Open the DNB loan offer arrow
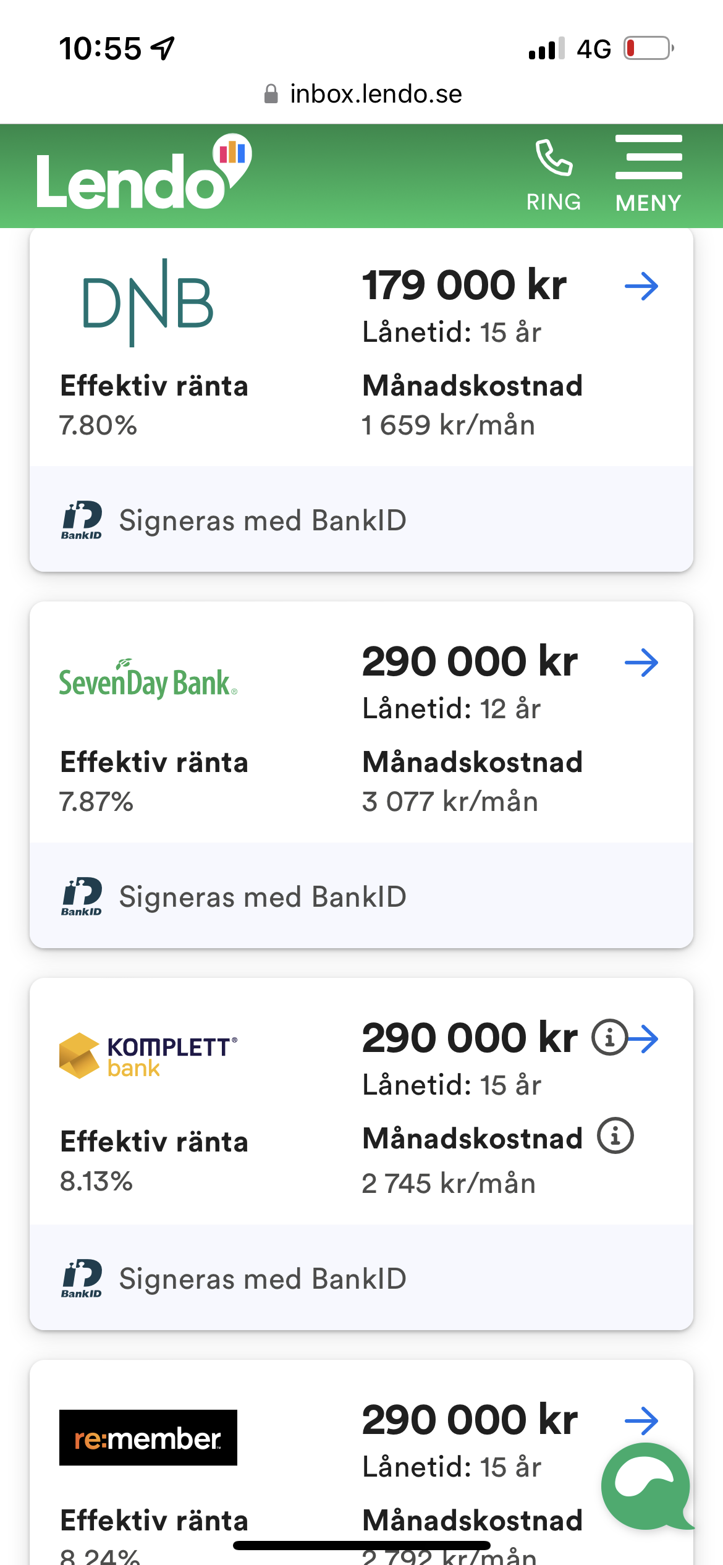 tap(641, 286)
